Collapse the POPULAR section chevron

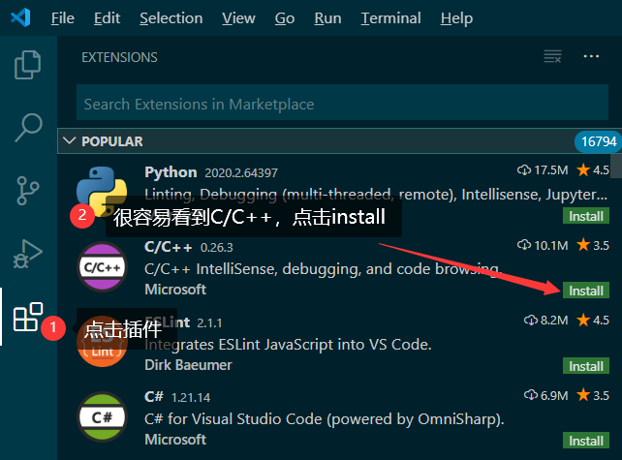tap(70, 140)
